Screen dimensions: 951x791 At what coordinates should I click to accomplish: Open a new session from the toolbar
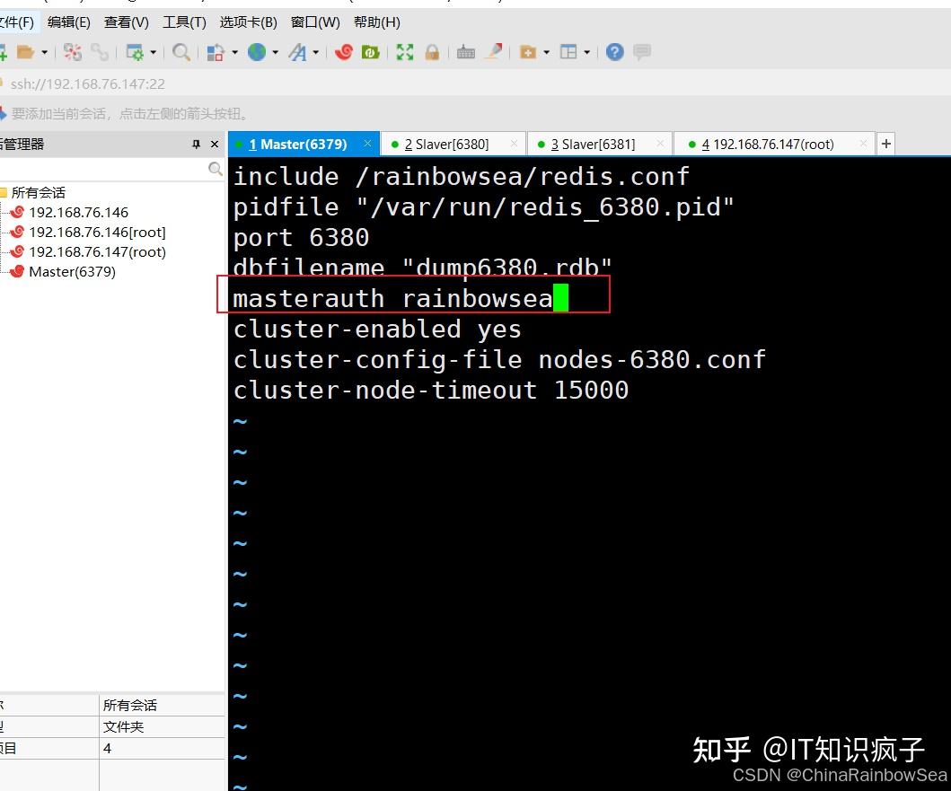4,51
